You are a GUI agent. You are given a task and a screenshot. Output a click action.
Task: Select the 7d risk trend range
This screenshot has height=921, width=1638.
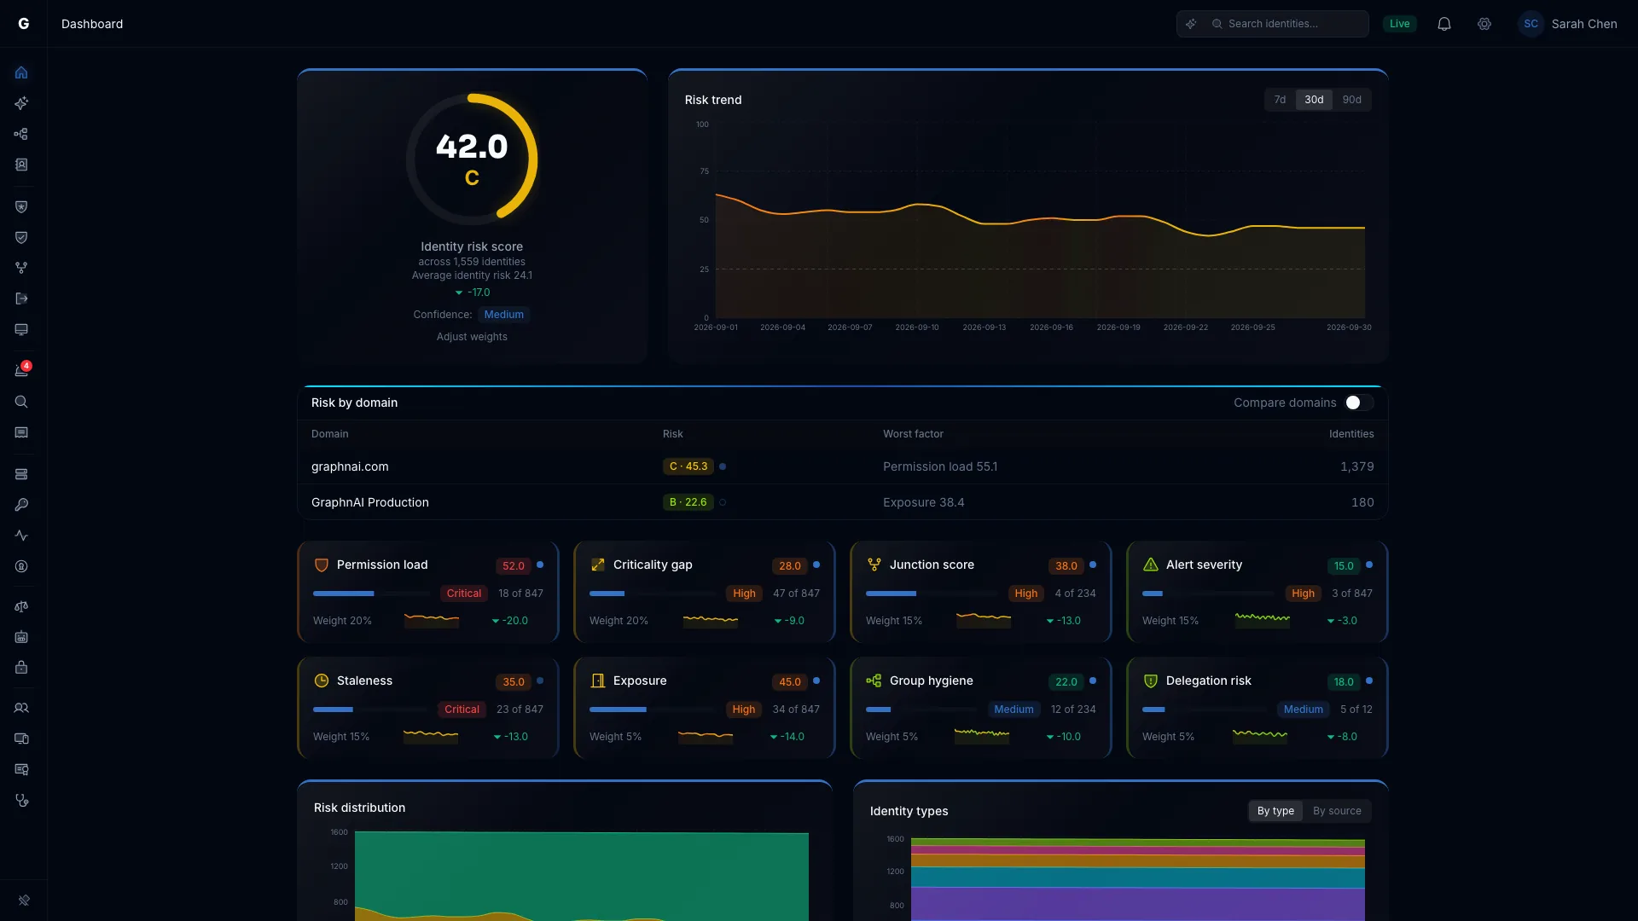coord(1280,100)
